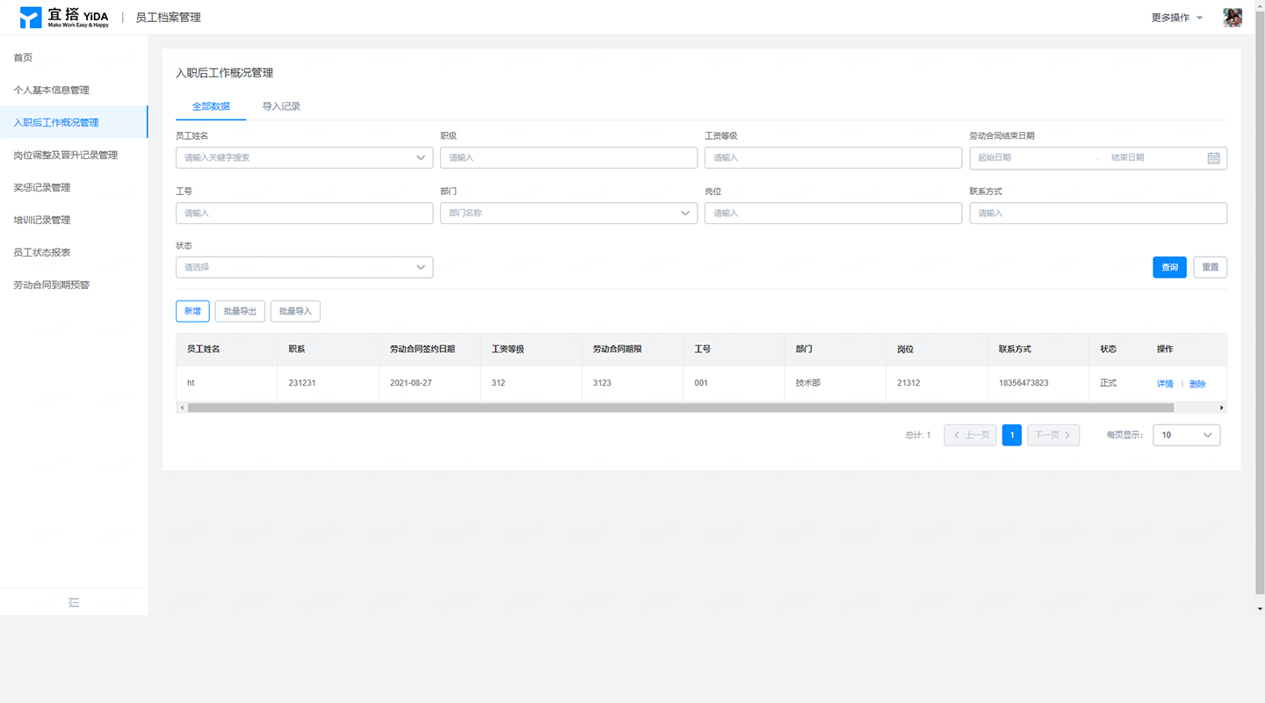Viewport: 1265px width, 703px height.
Task: Click the 劳动合同签约日期 column header
Action: click(430, 349)
